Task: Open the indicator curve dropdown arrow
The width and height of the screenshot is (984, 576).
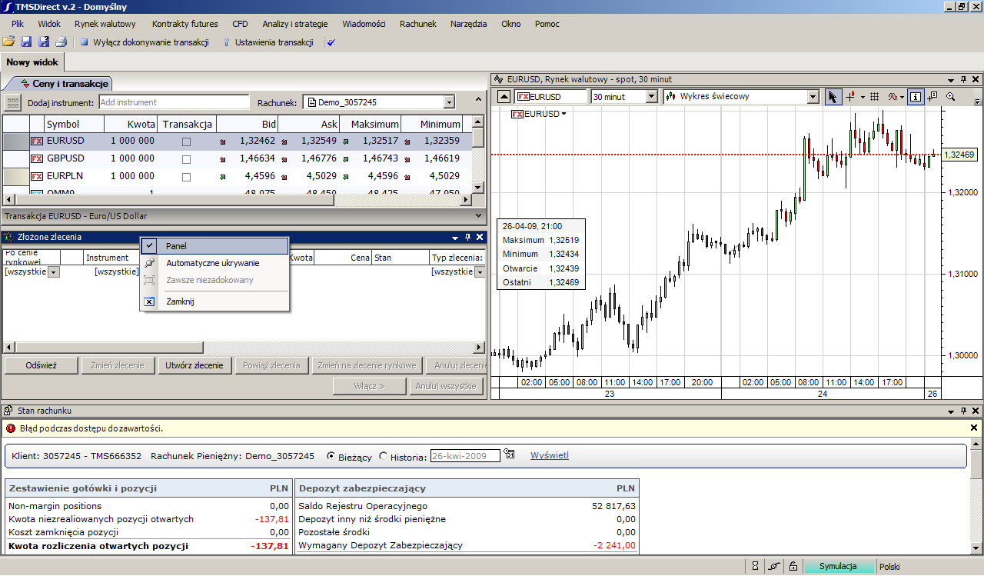Action: [902, 97]
